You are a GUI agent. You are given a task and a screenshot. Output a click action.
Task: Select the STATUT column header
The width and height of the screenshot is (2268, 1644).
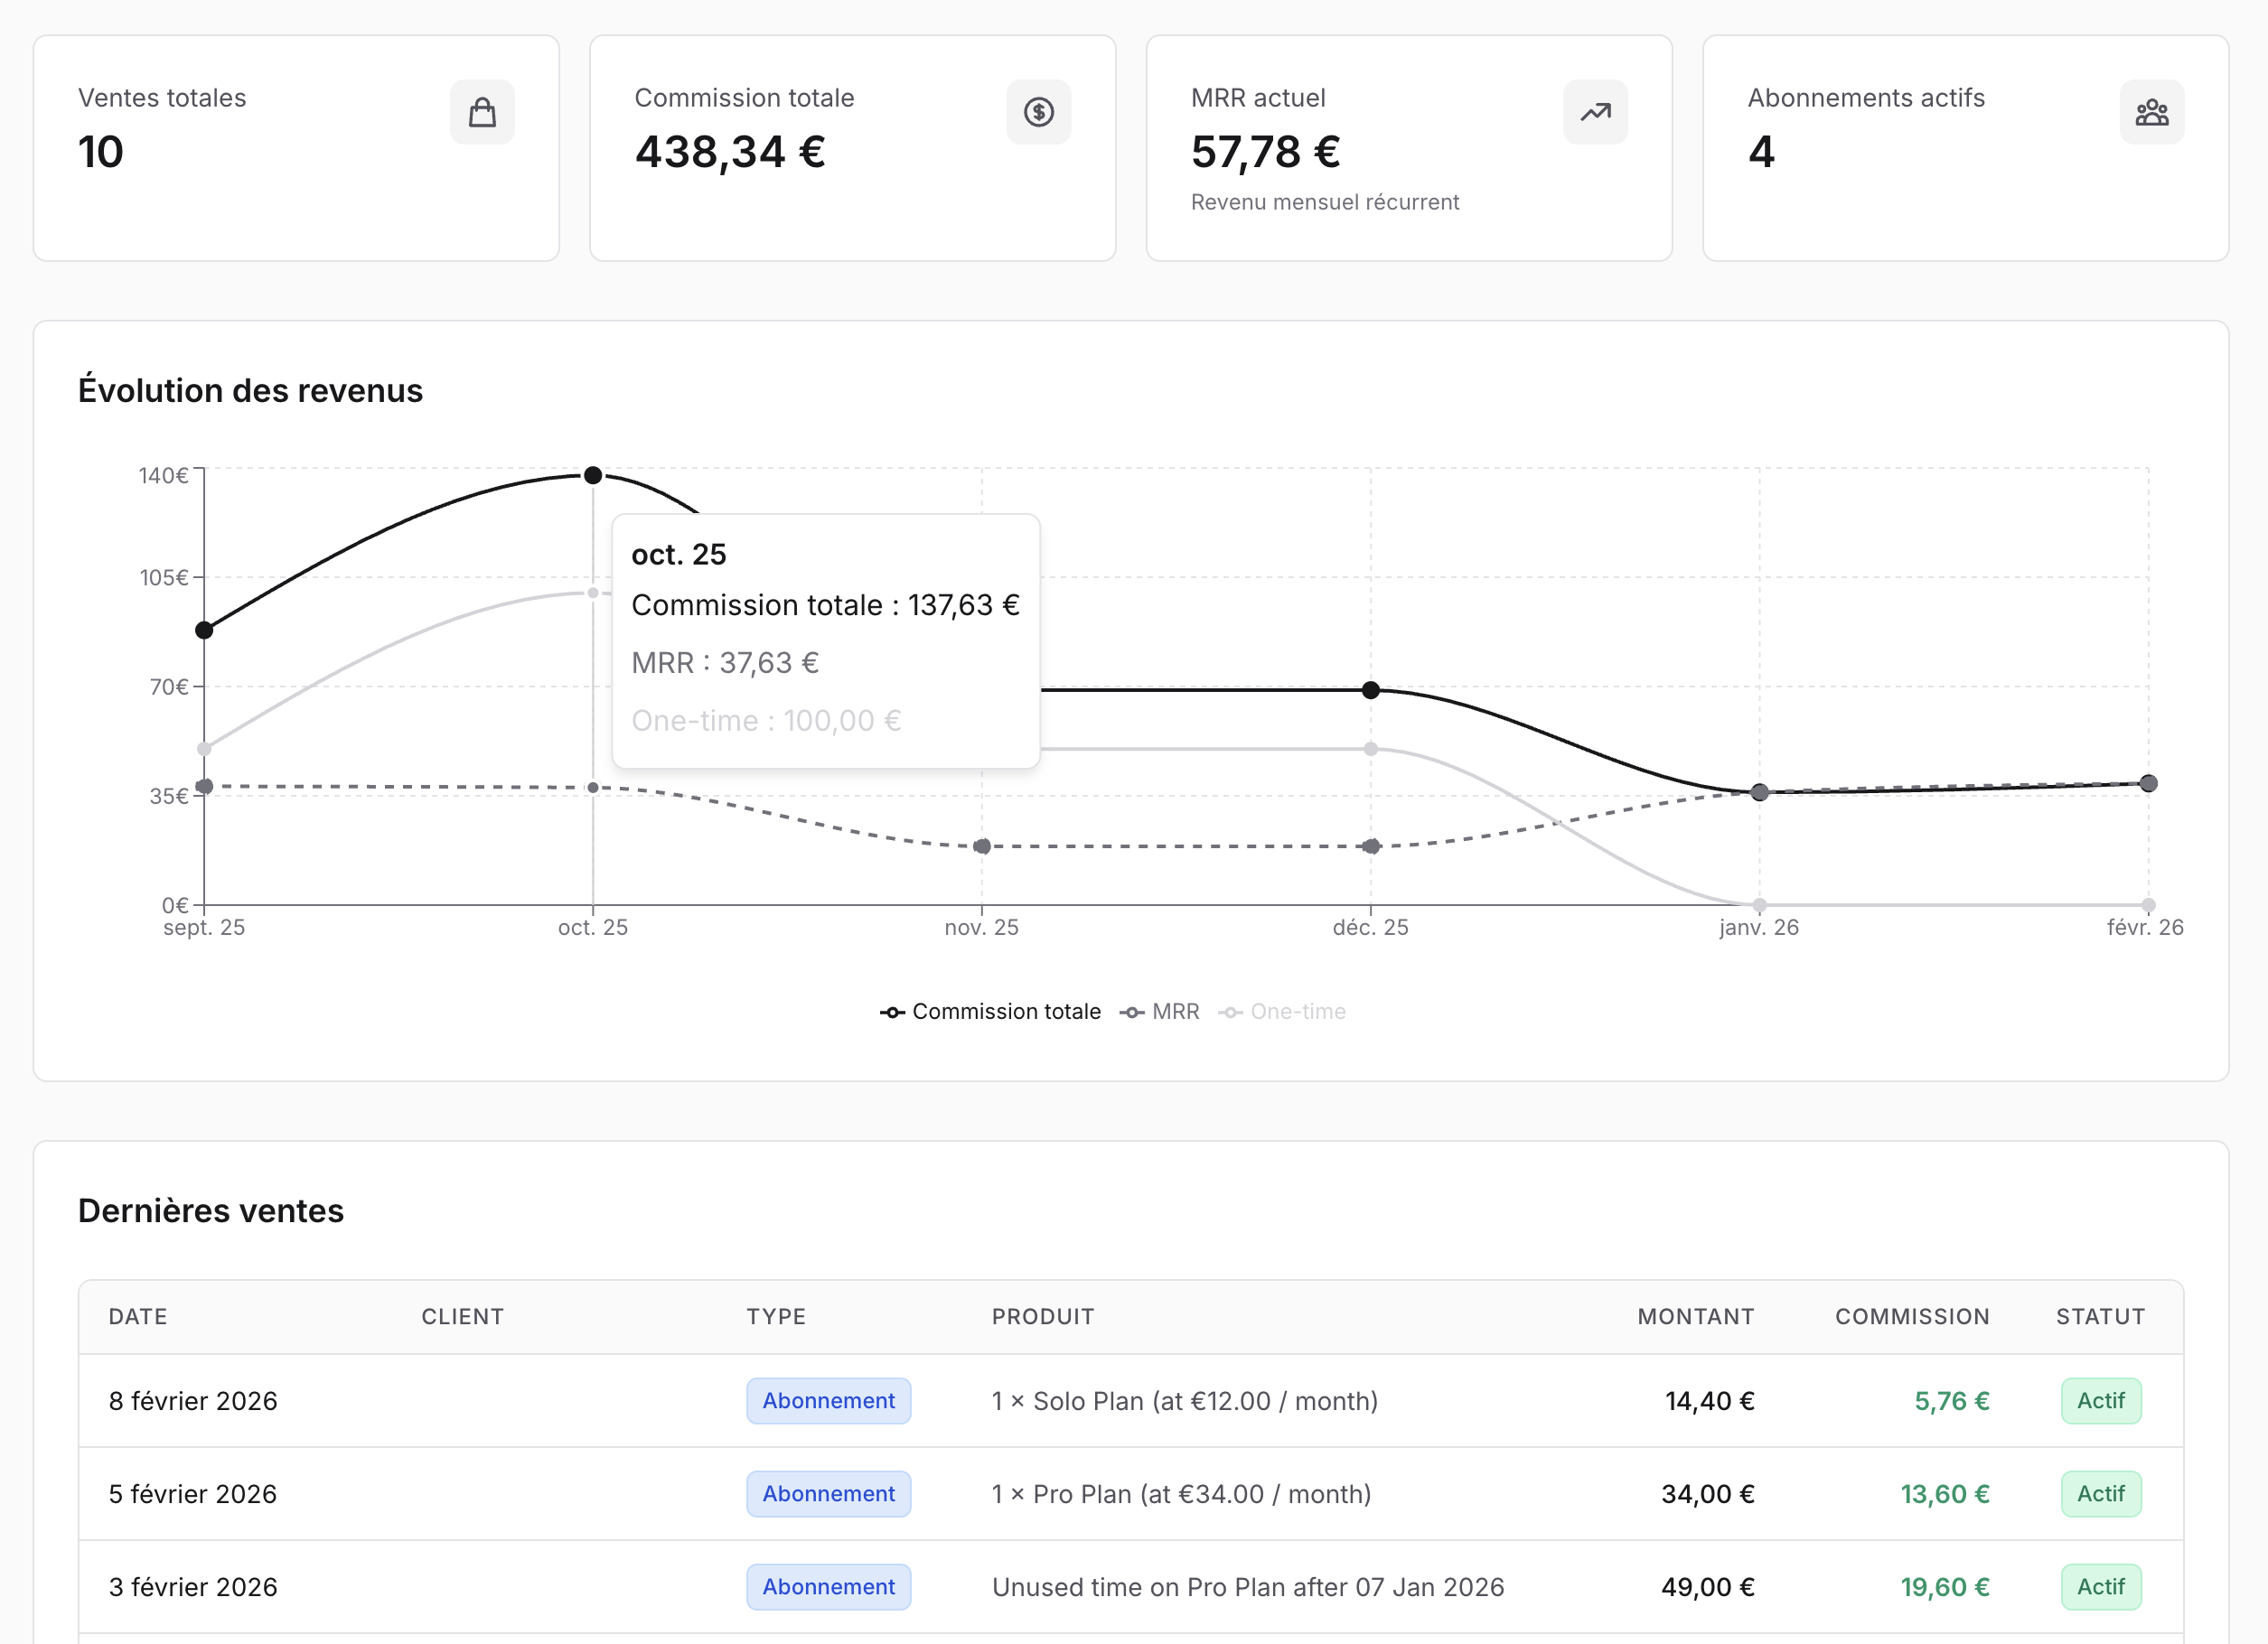pos(2100,1316)
